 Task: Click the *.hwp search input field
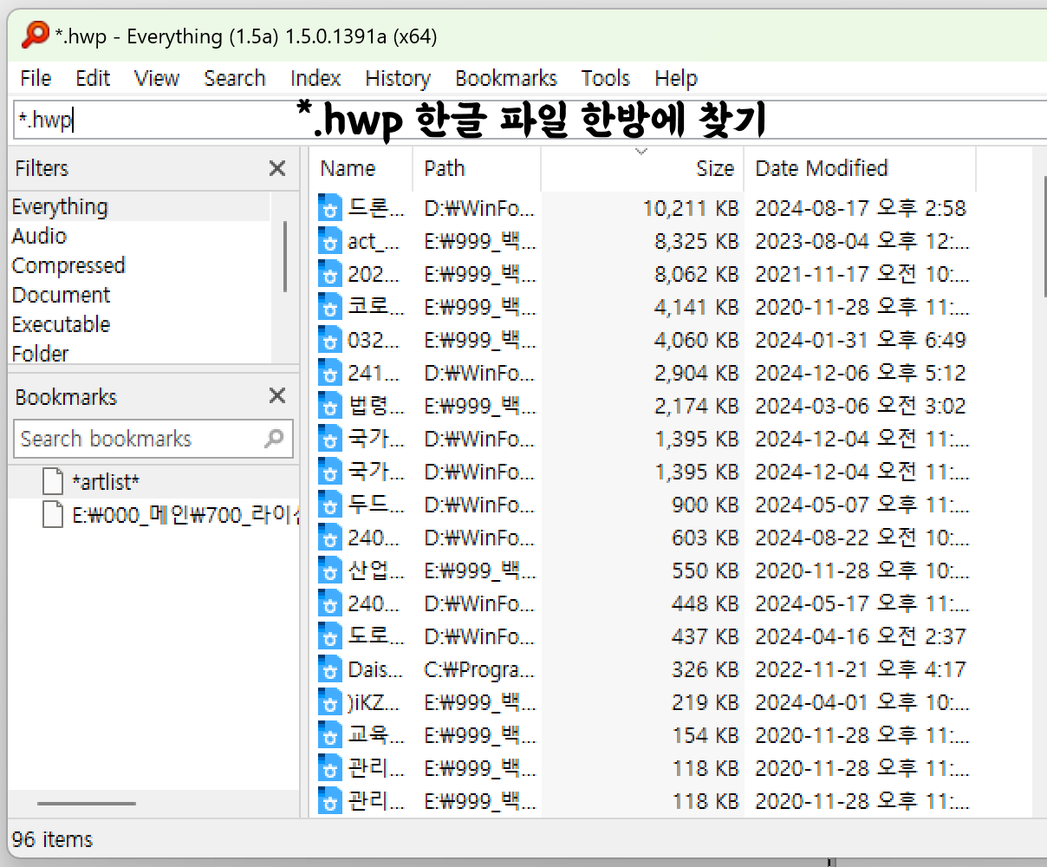click(x=530, y=120)
